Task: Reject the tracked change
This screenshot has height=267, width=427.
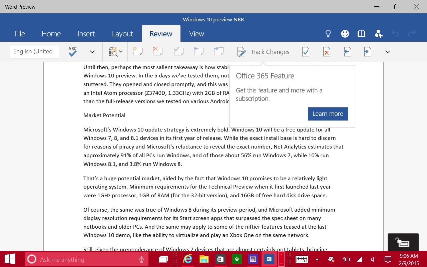Action: pyautogui.click(x=327, y=51)
